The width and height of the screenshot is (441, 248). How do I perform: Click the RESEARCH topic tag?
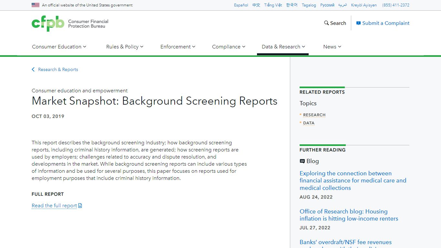coord(314,115)
